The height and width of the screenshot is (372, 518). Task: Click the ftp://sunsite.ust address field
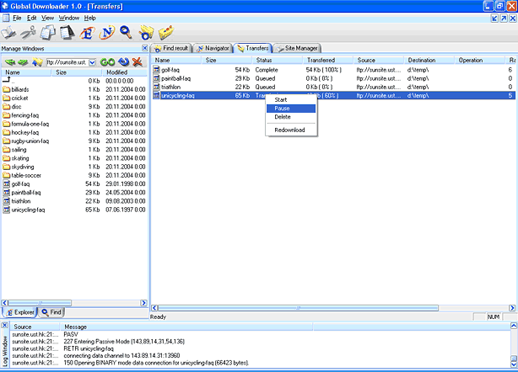click(67, 62)
